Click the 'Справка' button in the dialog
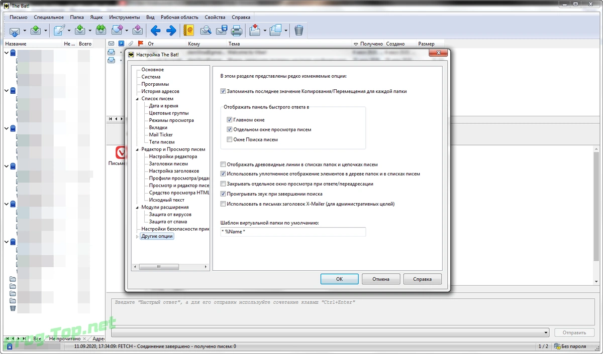 (423, 279)
